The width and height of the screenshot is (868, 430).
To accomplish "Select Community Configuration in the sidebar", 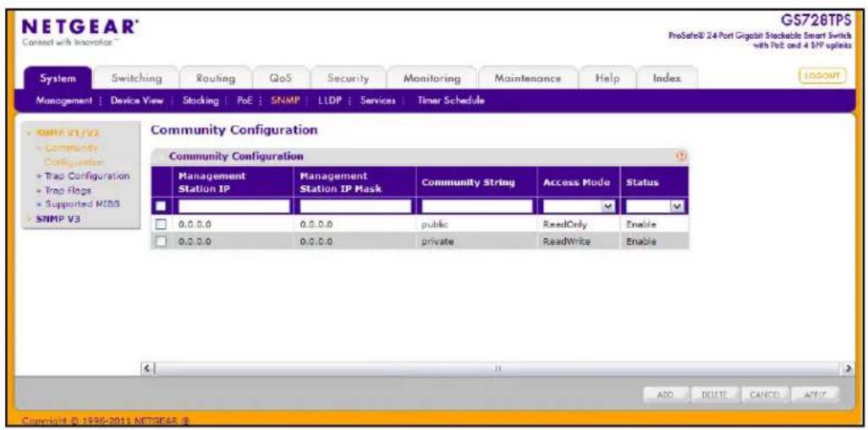I will point(70,155).
